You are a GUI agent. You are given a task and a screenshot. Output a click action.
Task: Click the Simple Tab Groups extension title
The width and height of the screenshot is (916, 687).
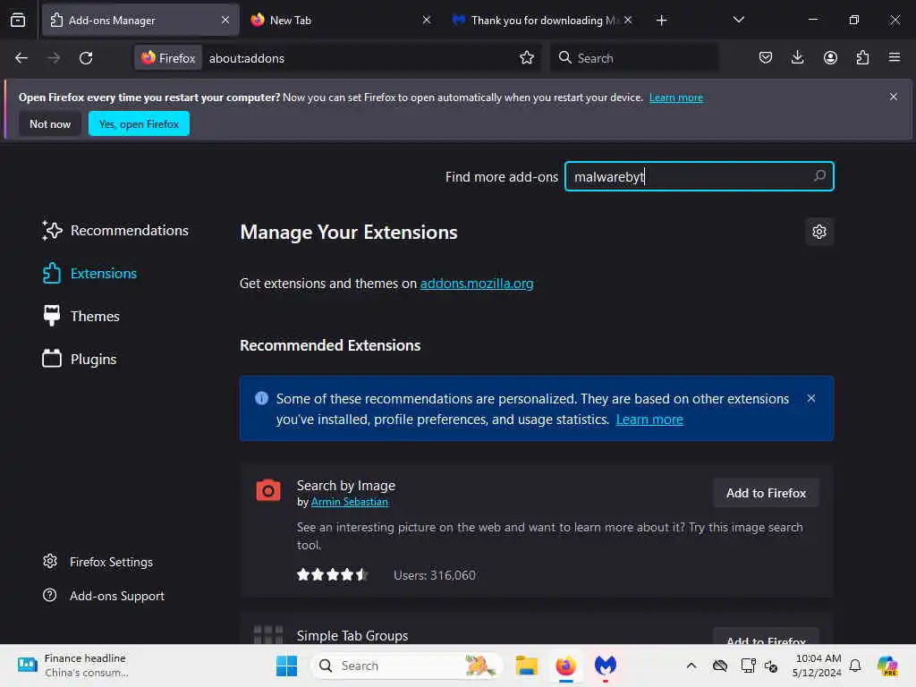tap(352, 636)
